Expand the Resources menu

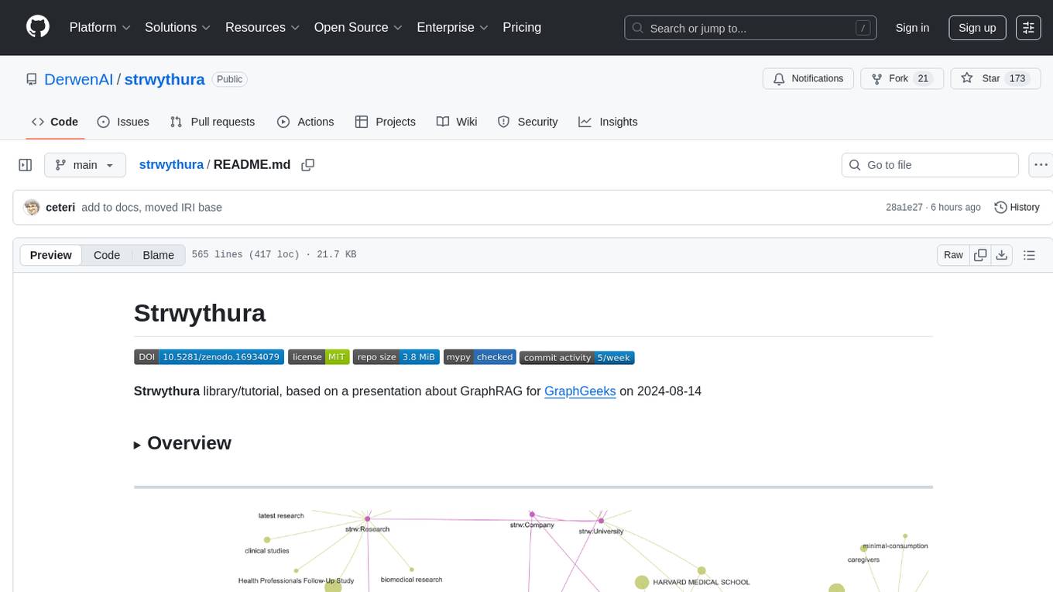[262, 27]
